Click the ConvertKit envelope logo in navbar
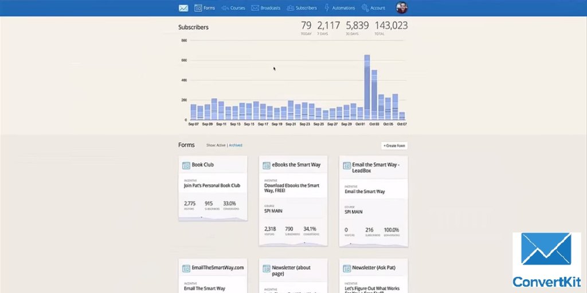This screenshot has width=587, height=293. (183, 8)
